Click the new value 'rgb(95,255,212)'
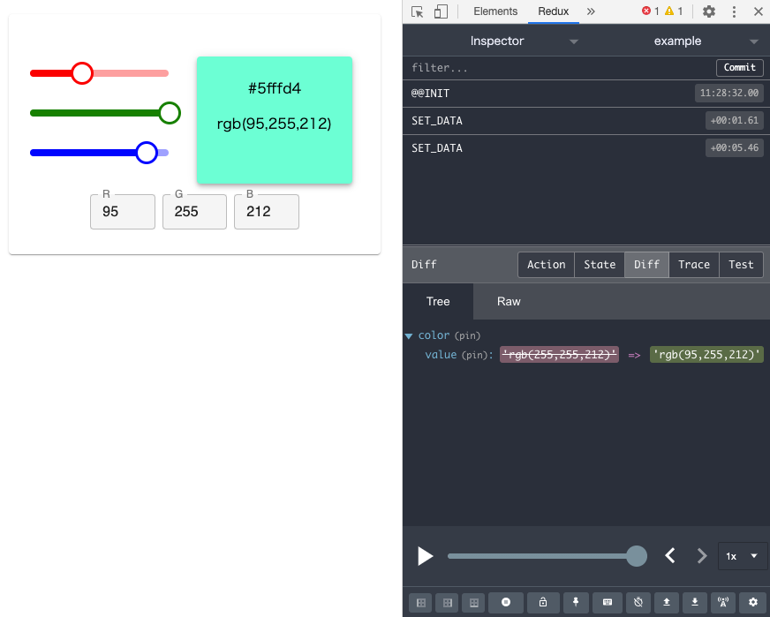The height and width of the screenshot is (617, 770). pos(706,354)
